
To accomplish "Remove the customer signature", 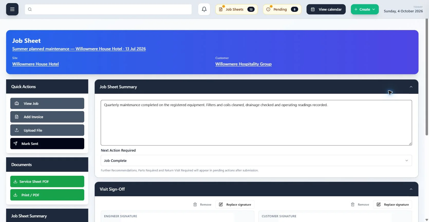I will (x=360, y=205).
